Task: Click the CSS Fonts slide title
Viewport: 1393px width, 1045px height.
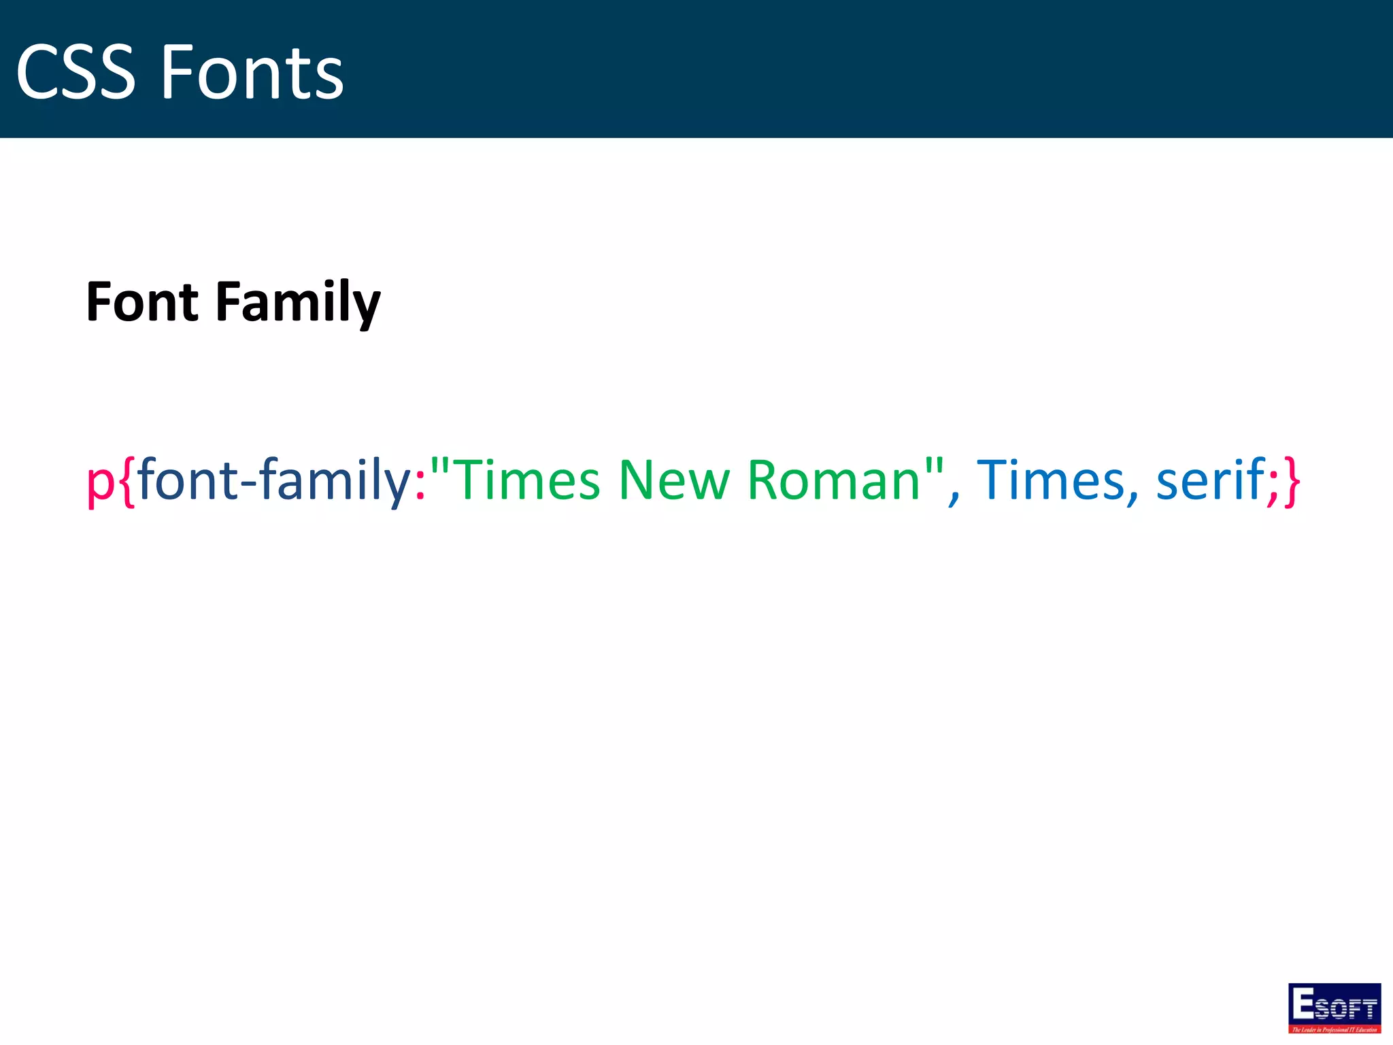Action: pos(180,72)
